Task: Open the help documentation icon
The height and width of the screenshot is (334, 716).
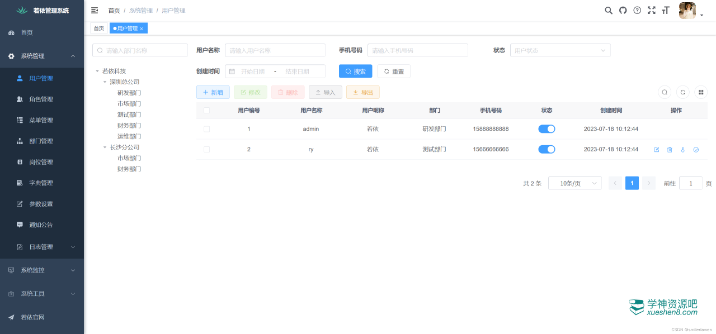Action: tap(637, 11)
